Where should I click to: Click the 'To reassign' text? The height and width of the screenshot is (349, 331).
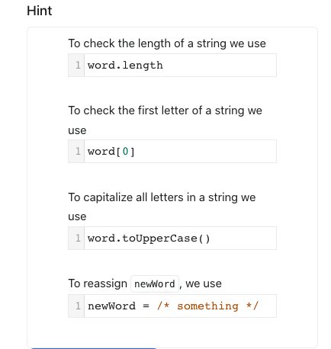98,283
